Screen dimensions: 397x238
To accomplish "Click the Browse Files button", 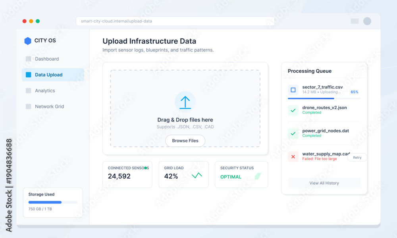I will [x=185, y=141].
